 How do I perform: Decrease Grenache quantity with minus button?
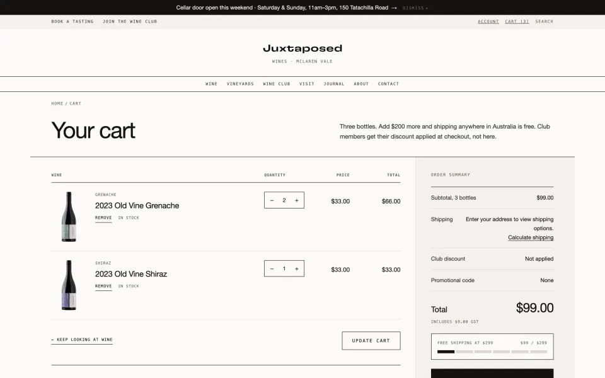(272, 200)
